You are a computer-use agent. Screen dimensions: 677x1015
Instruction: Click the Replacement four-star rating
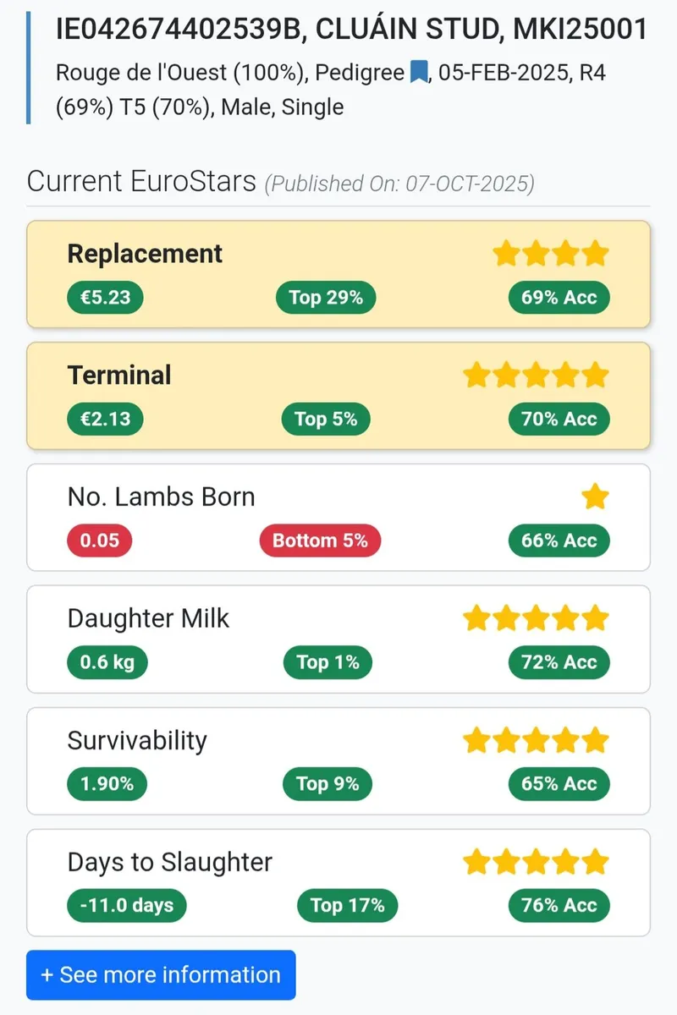(x=551, y=253)
